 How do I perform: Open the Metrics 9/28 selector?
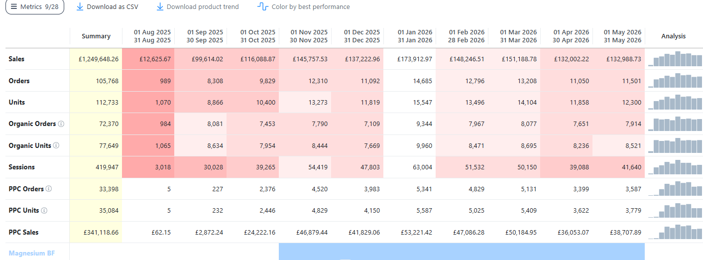pos(35,7)
